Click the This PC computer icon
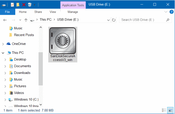The image size is (175, 114). [9, 53]
